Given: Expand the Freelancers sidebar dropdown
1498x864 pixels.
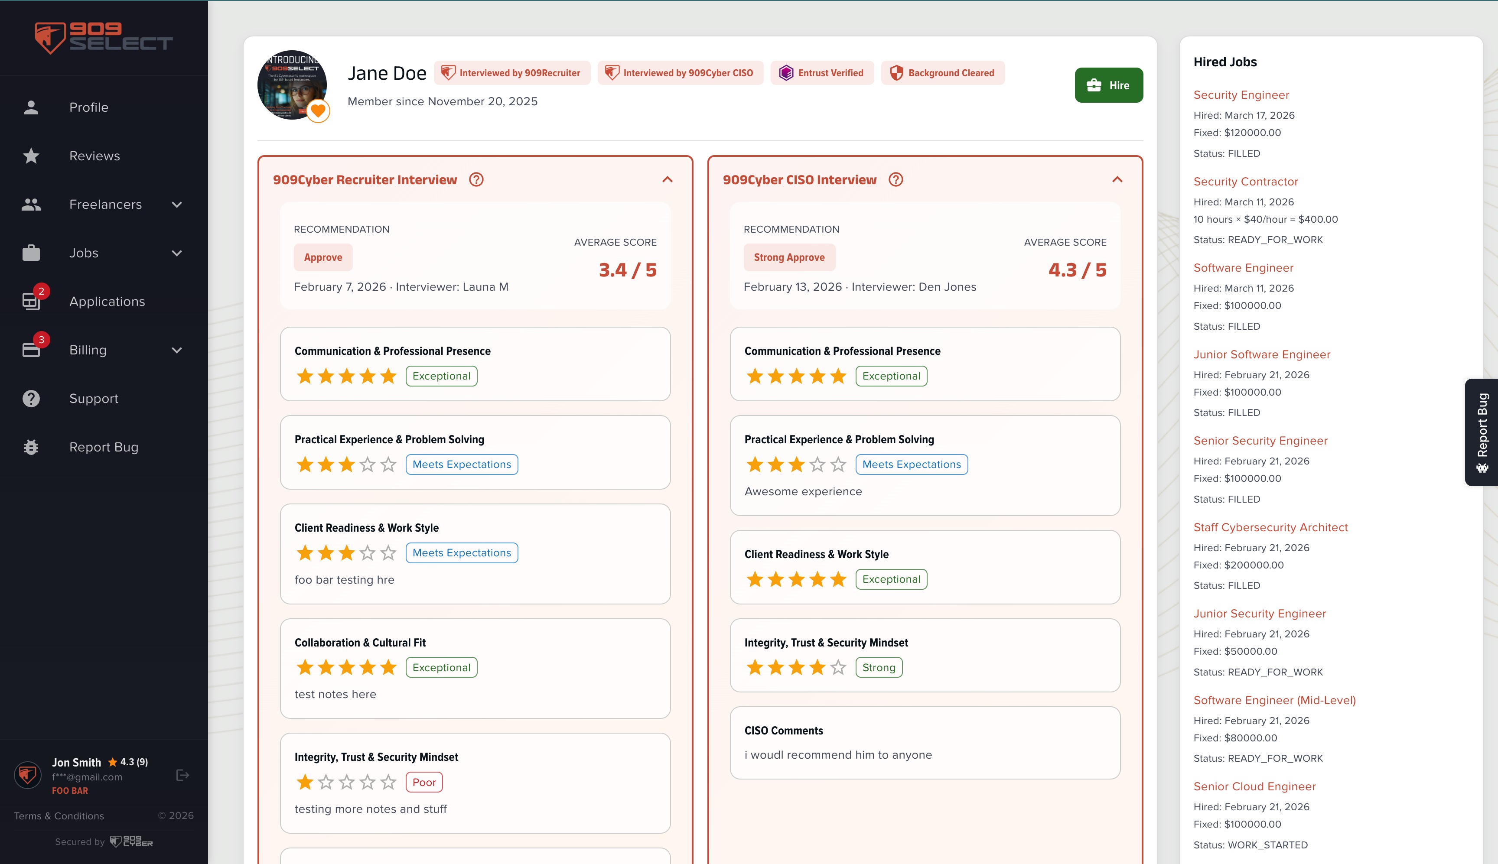Looking at the screenshot, I should pyautogui.click(x=177, y=204).
